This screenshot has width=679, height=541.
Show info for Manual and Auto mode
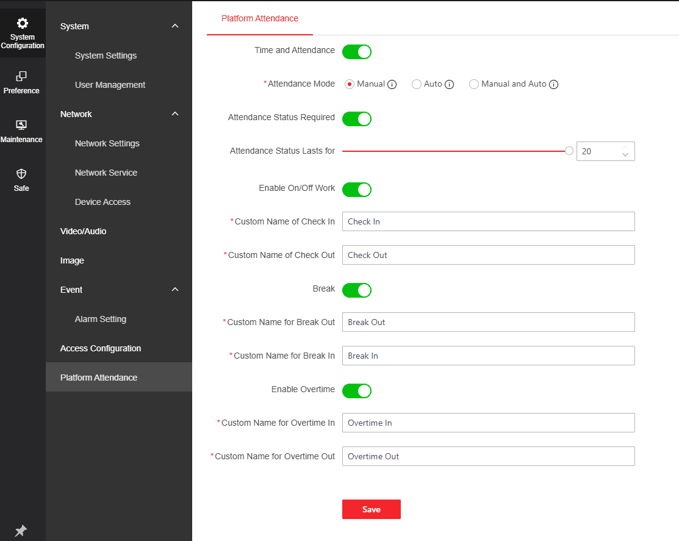tap(554, 85)
